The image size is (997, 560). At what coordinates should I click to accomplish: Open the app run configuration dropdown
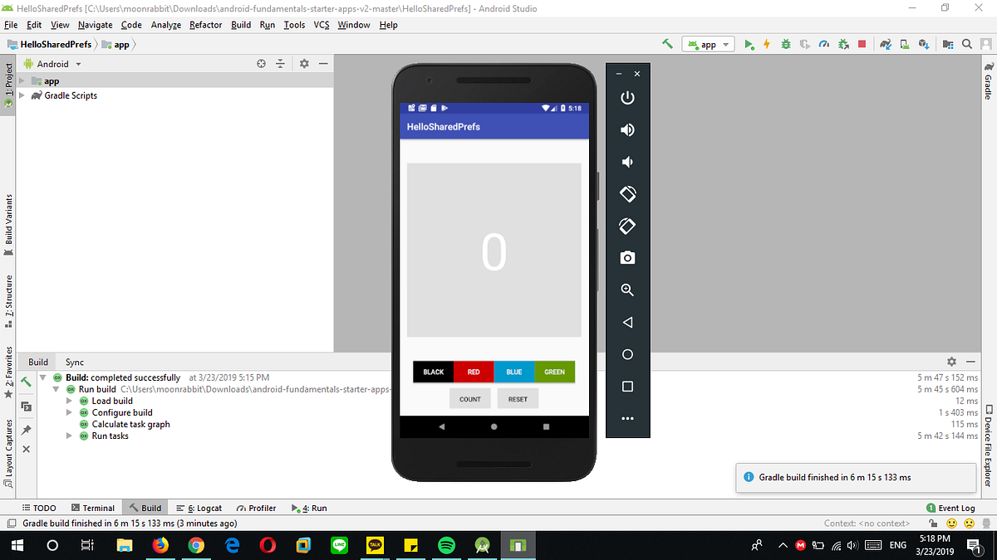click(x=708, y=44)
